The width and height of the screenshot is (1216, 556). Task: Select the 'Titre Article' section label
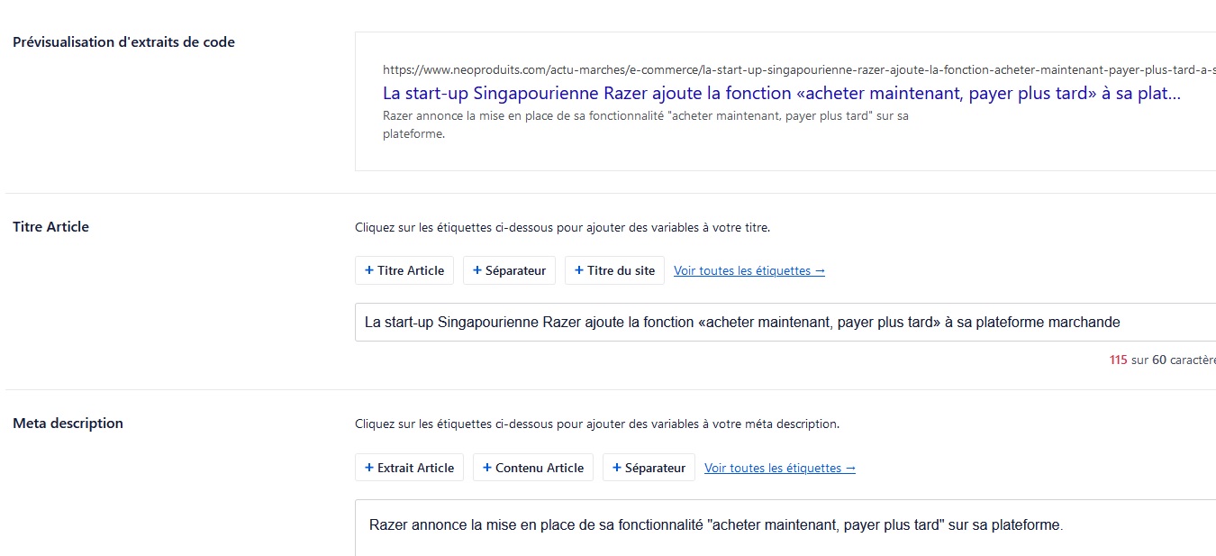tap(50, 227)
